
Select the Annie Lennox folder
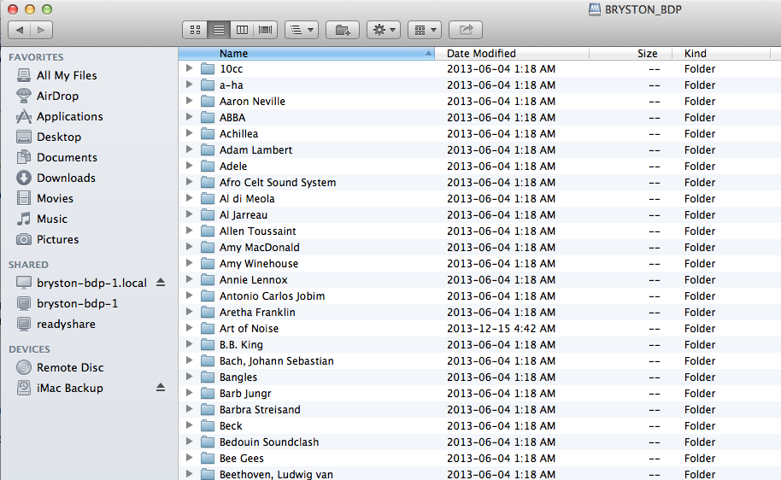[254, 280]
